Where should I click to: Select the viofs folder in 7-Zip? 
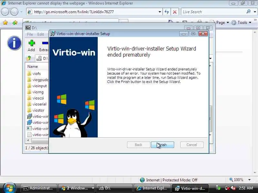[x=37, y=74]
